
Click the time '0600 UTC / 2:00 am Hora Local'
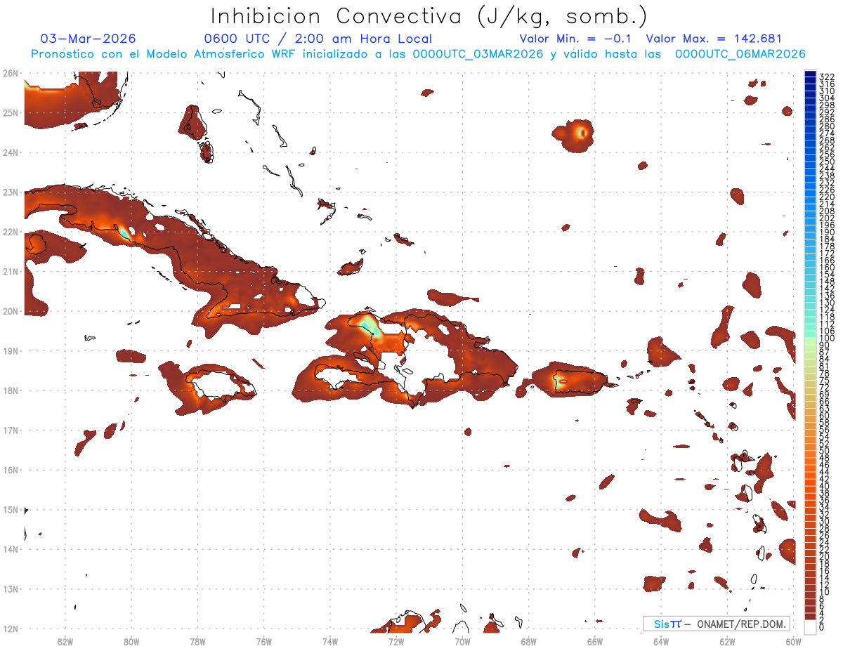point(318,39)
